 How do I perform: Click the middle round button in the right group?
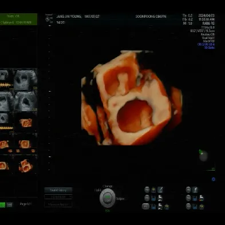tap(188, 198)
